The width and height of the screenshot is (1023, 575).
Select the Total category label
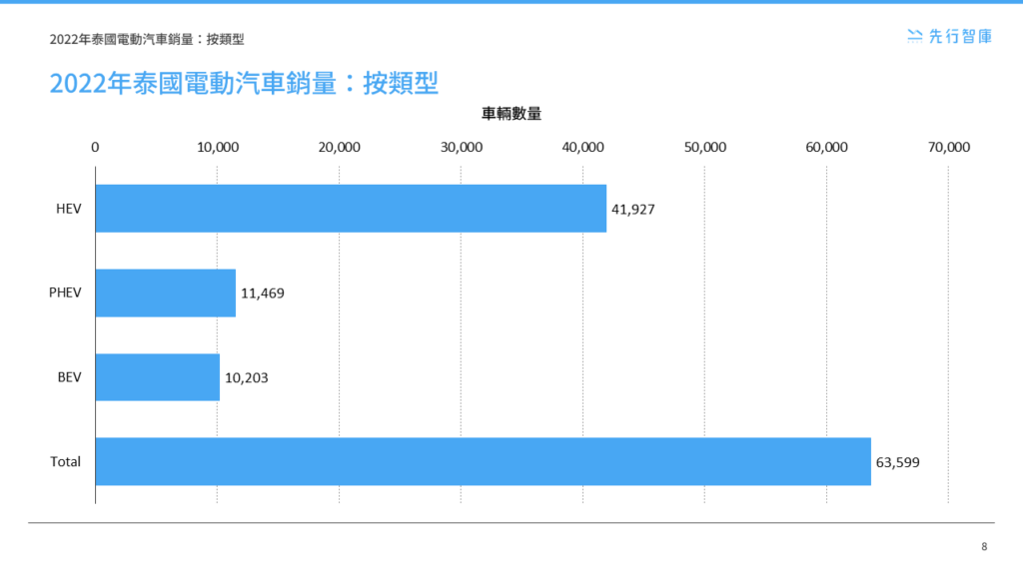click(65, 461)
